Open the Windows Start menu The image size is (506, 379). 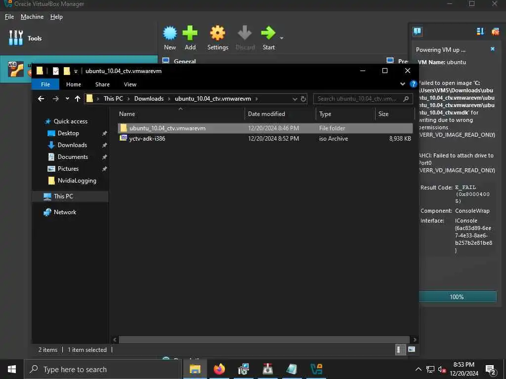point(12,369)
